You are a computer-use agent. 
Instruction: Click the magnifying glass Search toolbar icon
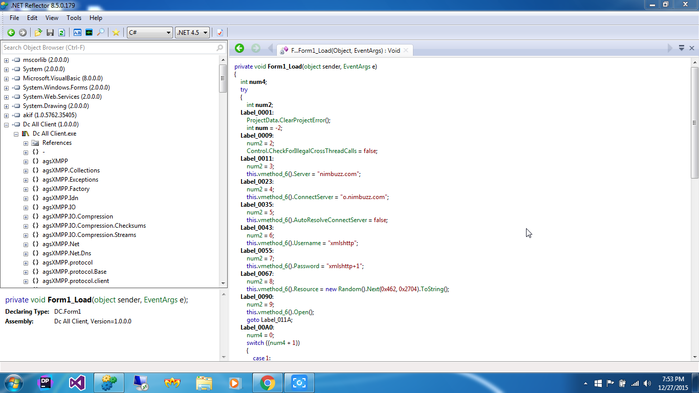click(x=101, y=32)
